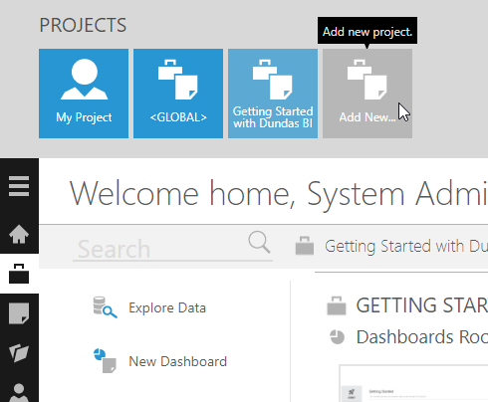The width and height of the screenshot is (488, 402).
Task: Click the Explore Data link
Action: click(167, 307)
